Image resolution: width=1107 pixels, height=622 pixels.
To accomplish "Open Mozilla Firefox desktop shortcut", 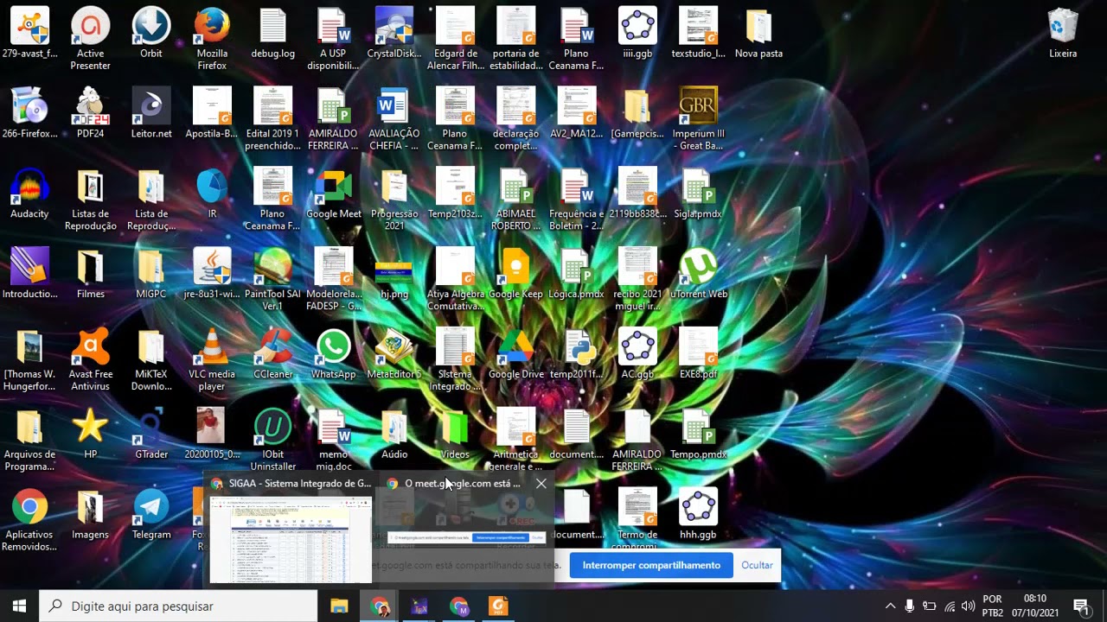I will point(212,38).
